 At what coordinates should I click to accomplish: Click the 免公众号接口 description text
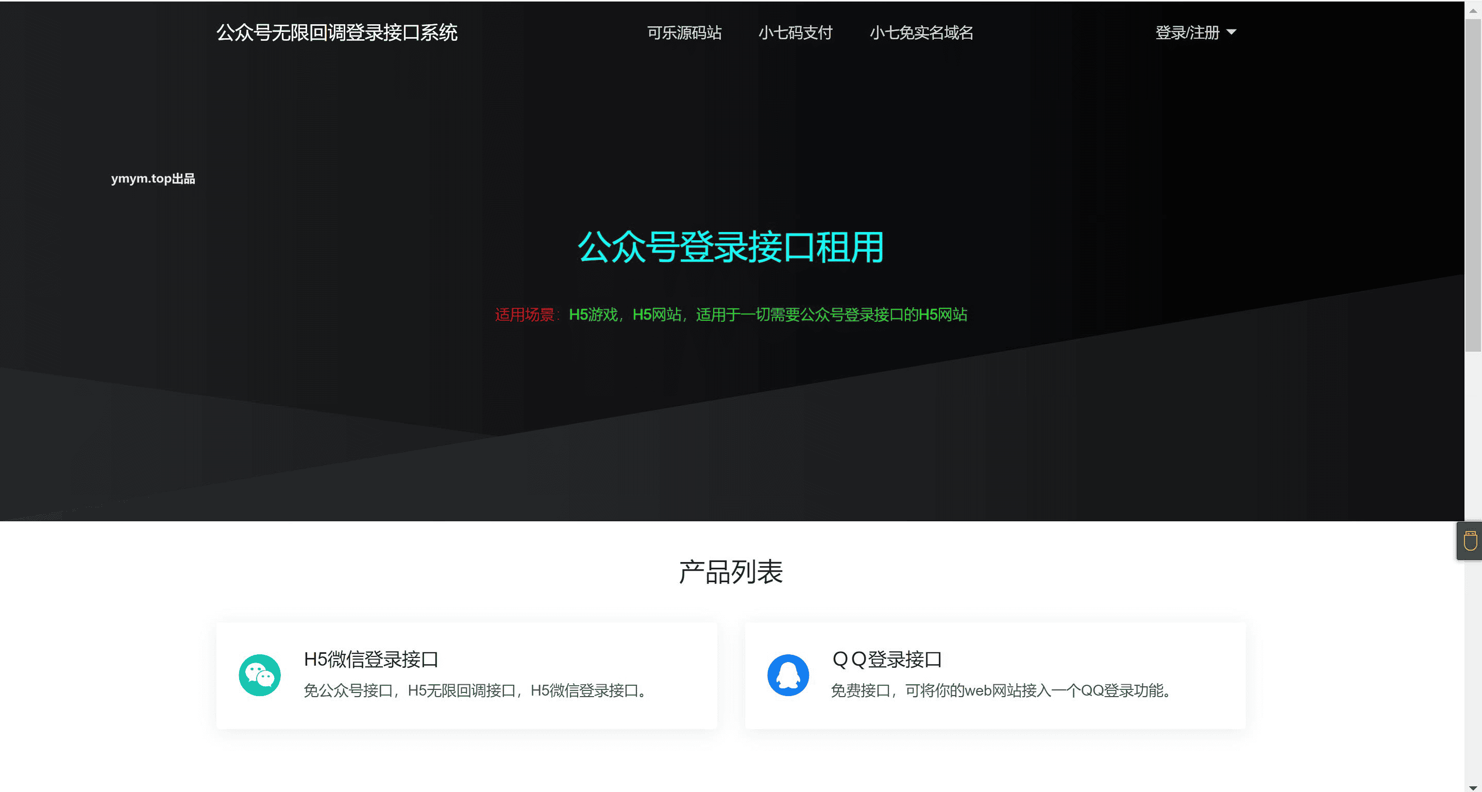coord(475,691)
